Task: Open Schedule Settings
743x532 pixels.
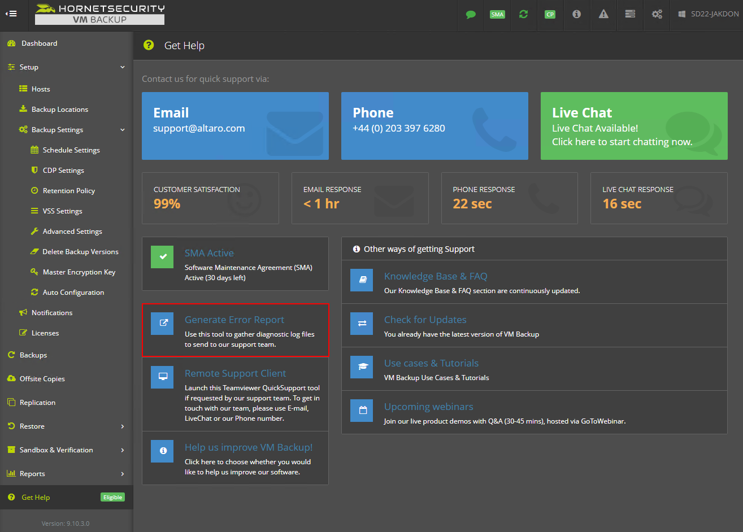Action: coord(71,150)
